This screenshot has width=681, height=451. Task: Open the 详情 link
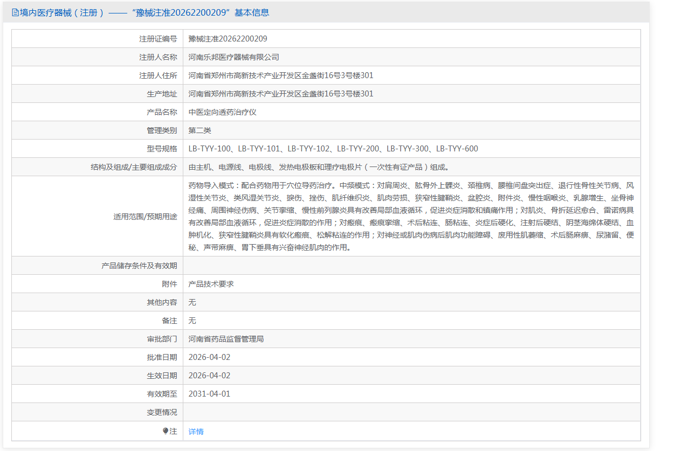[x=196, y=432]
